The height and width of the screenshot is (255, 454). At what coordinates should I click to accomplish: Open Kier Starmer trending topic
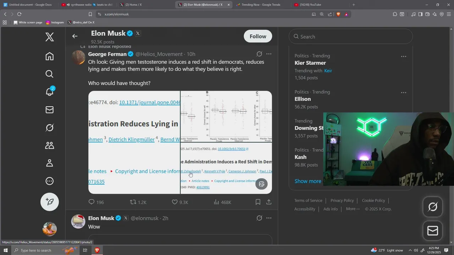[310, 63]
